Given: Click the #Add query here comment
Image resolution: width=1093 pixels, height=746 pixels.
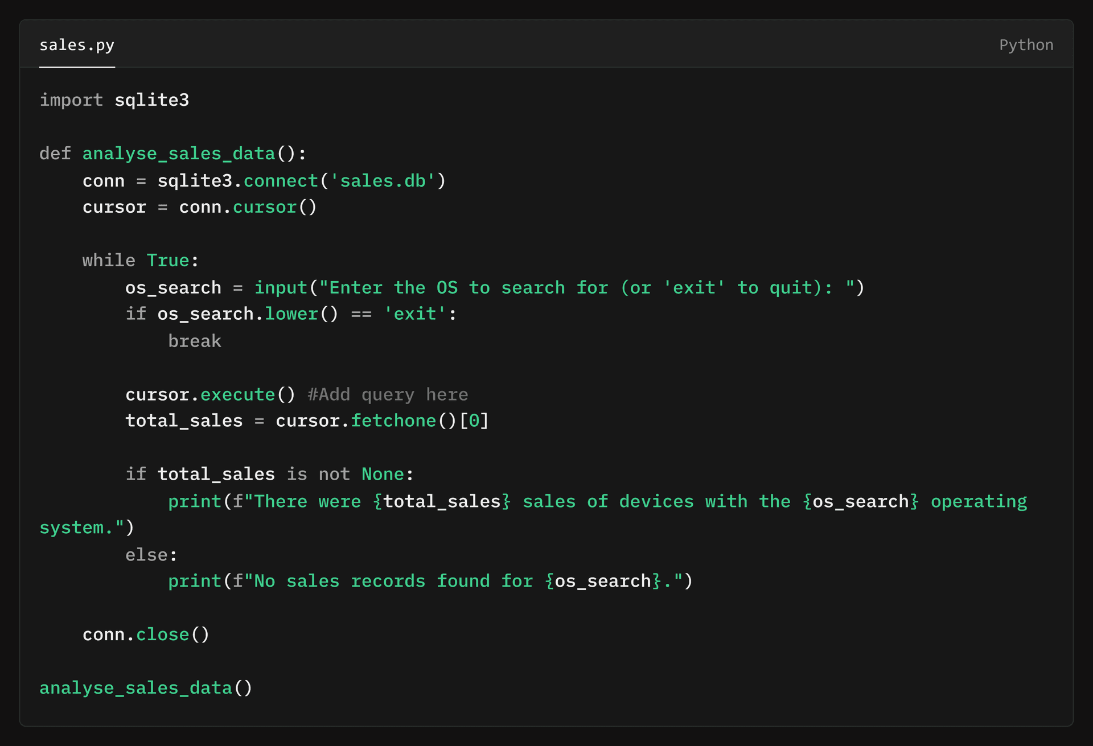Looking at the screenshot, I should [387, 394].
